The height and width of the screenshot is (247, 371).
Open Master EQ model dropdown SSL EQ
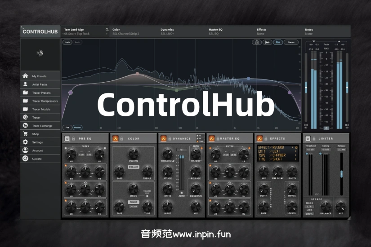[x=214, y=34]
